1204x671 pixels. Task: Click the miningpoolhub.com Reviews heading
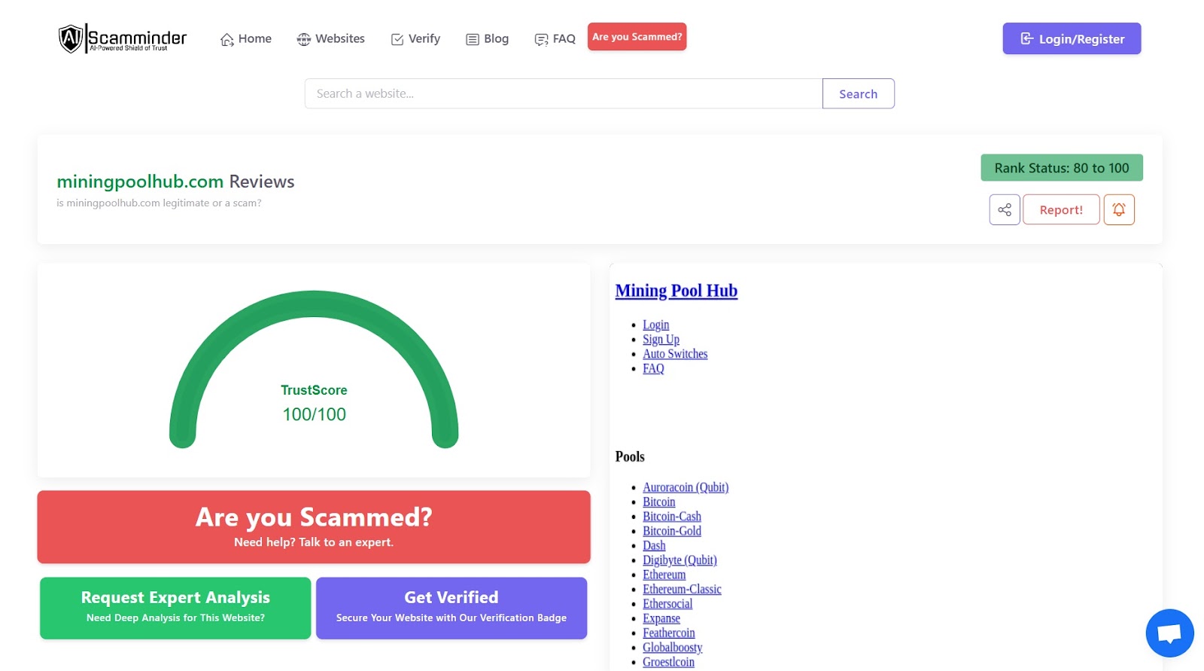click(175, 181)
